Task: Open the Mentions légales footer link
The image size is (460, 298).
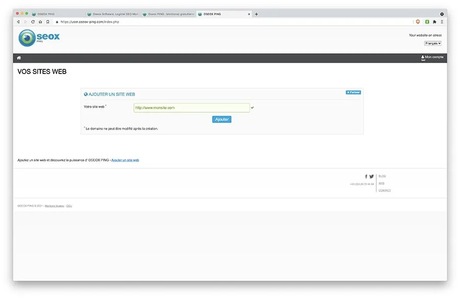Action: click(54, 206)
